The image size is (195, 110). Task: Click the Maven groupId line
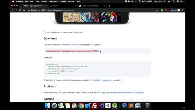[x=67, y=67]
